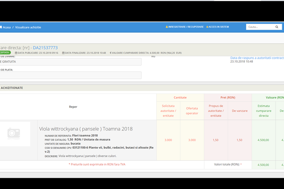
Task: Open Inregistrare / Recuperare link
Action: tap(186, 27)
